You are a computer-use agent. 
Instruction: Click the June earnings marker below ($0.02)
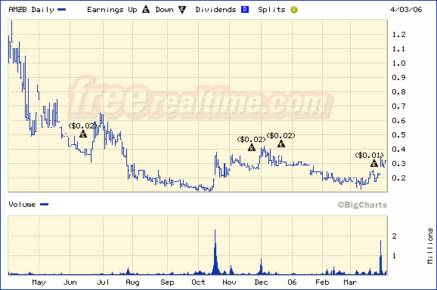(x=83, y=134)
